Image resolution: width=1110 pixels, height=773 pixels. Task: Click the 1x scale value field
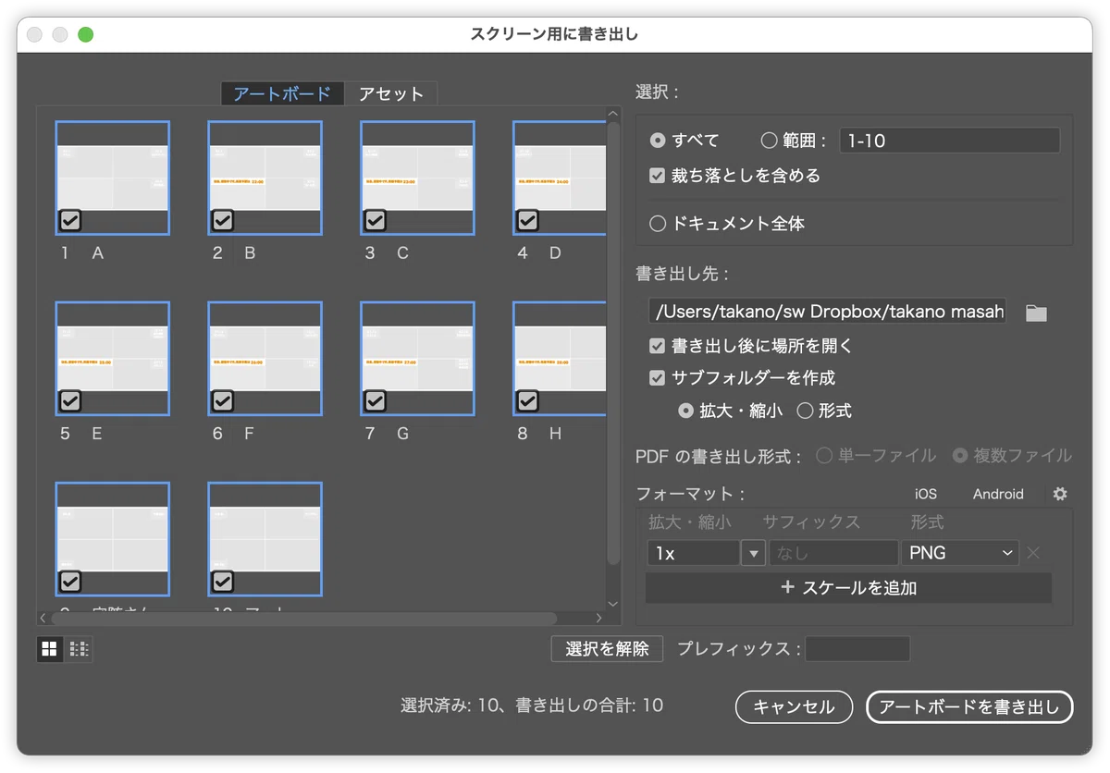pos(694,553)
